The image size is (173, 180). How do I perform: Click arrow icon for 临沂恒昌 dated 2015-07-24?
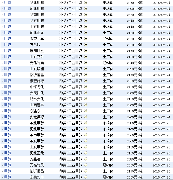(86, 75)
